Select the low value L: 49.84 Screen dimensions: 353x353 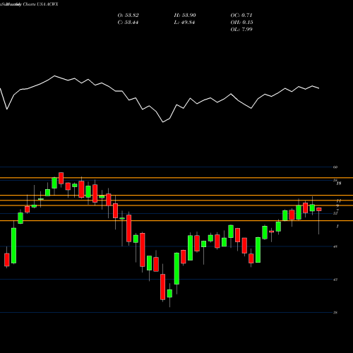[x=184, y=23]
